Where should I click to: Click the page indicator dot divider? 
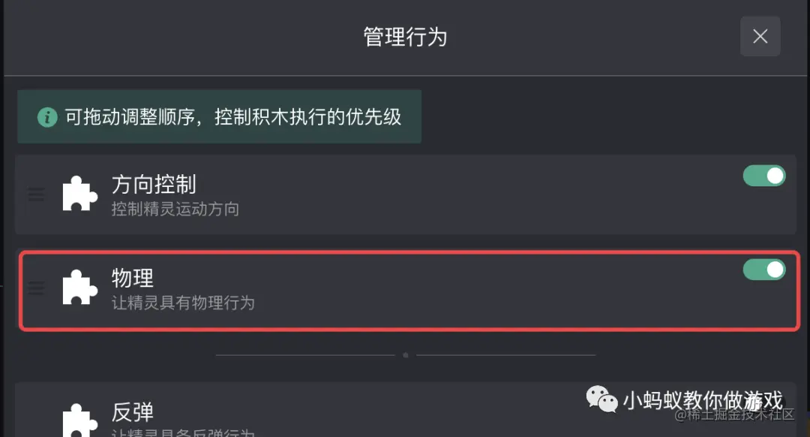tap(405, 354)
